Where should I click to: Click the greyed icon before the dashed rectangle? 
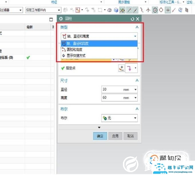[93, 10]
